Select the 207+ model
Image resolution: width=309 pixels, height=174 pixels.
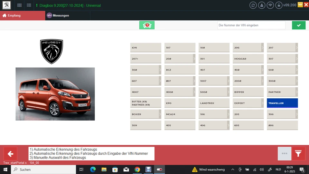click(x=145, y=59)
